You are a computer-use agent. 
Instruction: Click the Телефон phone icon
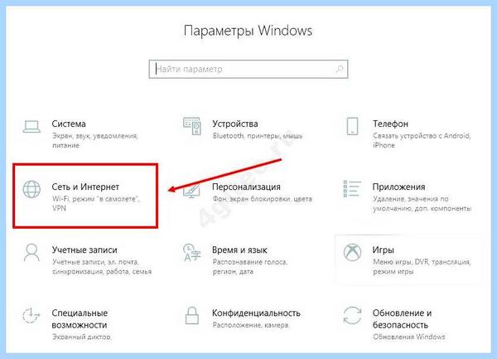(x=352, y=126)
